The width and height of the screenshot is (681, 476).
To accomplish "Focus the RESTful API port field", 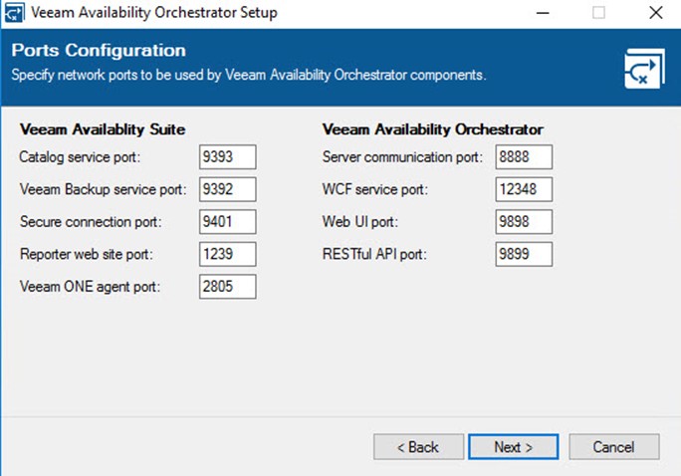I will click(x=524, y=254).
